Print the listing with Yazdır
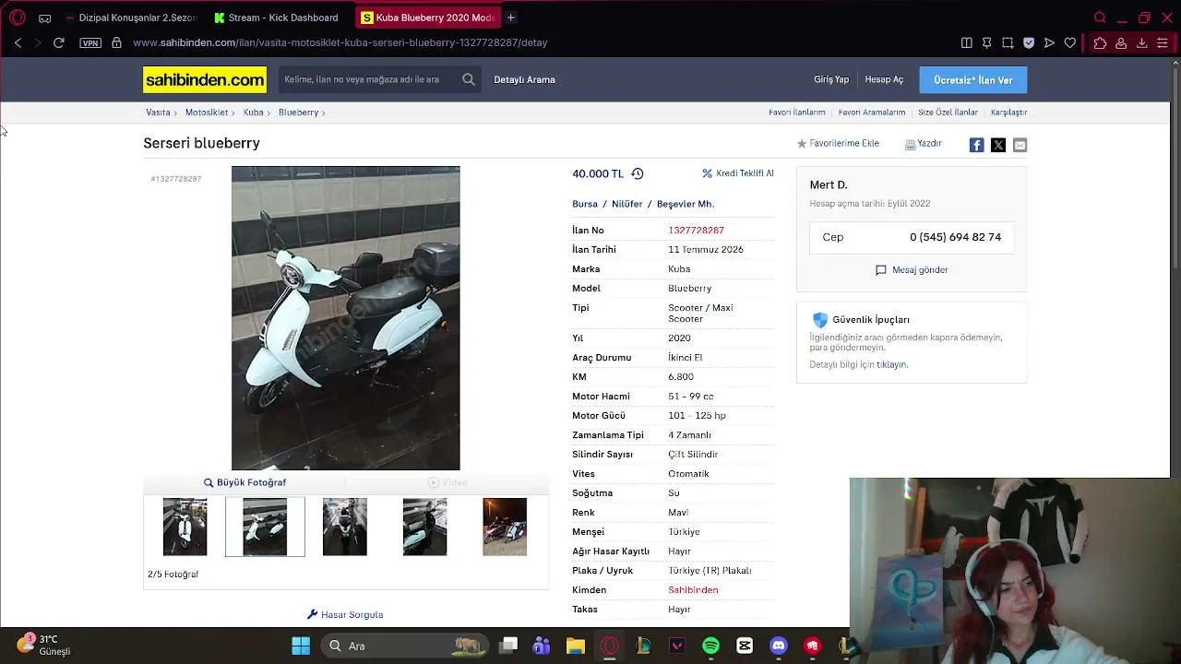Viewport: 1181px width, 664px height. point(923,144)
